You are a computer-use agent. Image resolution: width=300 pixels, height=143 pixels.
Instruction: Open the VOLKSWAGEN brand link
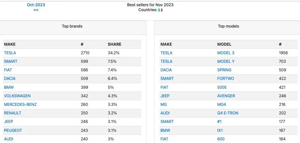tap(17, 96)
